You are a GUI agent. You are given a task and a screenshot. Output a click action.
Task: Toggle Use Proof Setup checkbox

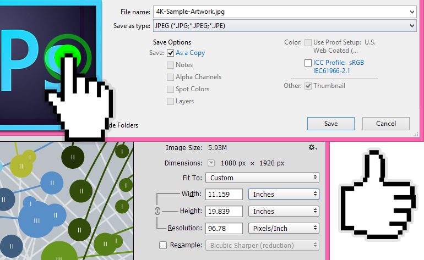308,43
